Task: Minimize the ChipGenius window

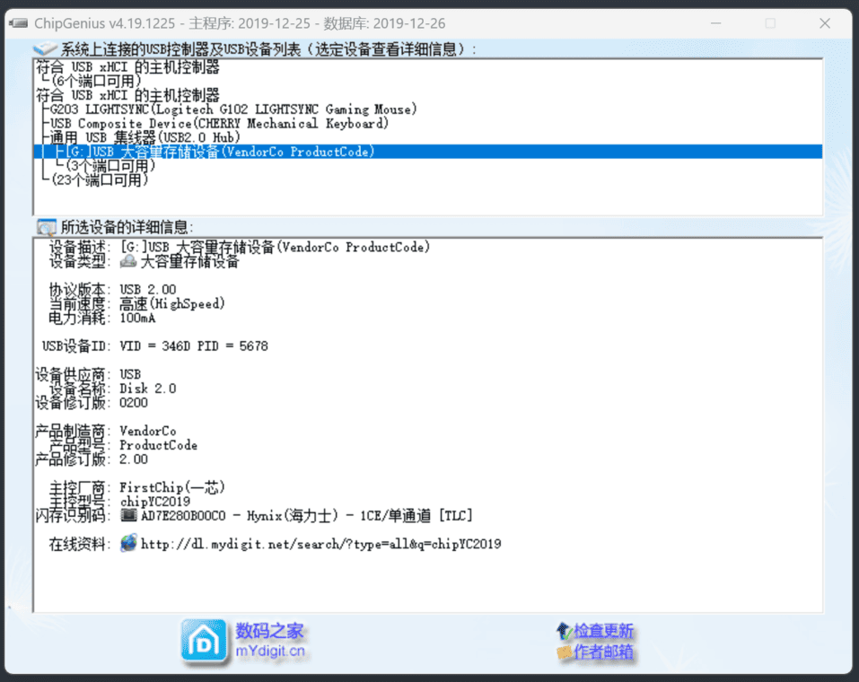Action: click(716, 23)
